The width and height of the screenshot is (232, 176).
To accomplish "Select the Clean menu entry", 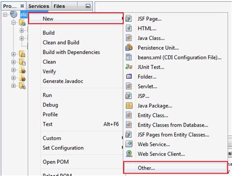I will (x=49, y=62).
